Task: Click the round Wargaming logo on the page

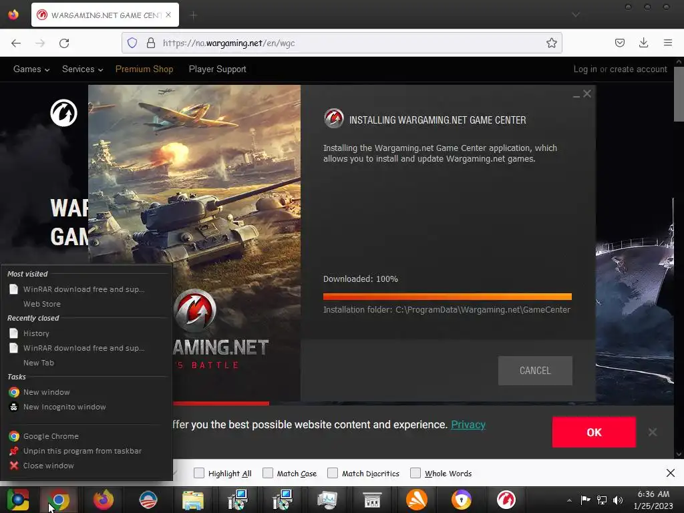Action: point(63,113)
